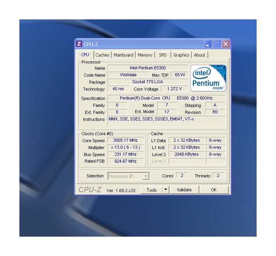Switch to the Caches tab
Image resolution: width=276 pixels, height=256 pixels.
(x=102, y=55)
